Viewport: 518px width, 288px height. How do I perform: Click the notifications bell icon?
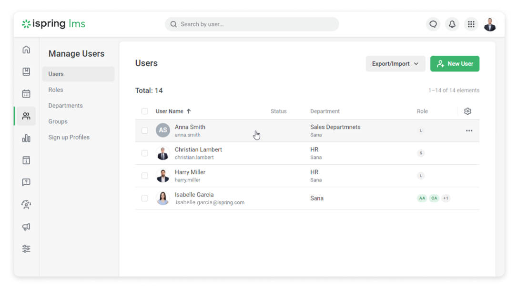point(452,24)
